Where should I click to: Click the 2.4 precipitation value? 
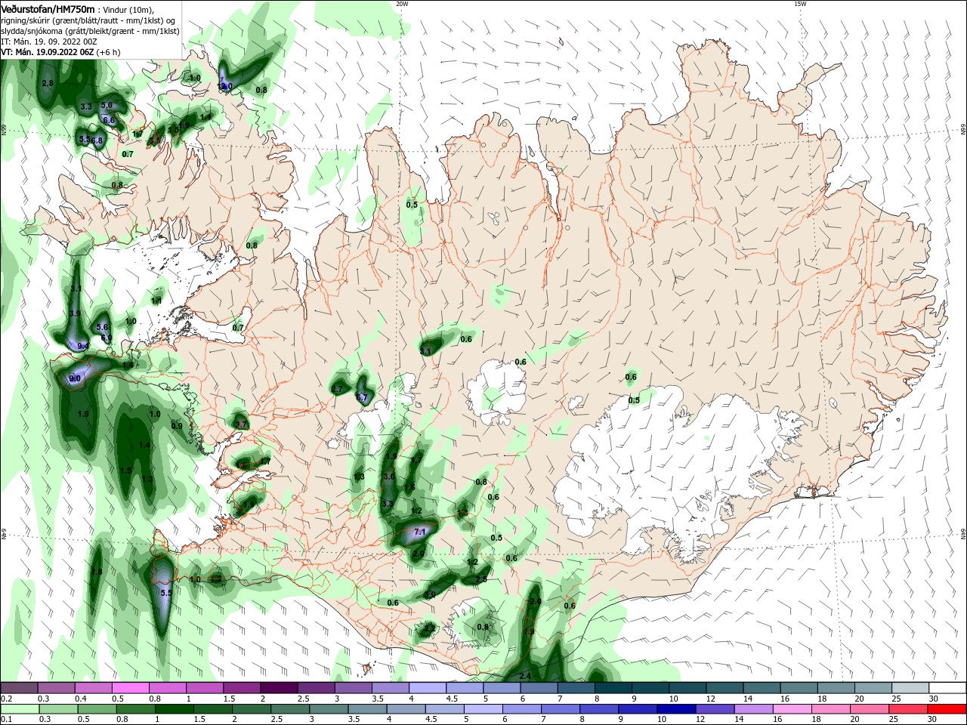tap(527, 675)
